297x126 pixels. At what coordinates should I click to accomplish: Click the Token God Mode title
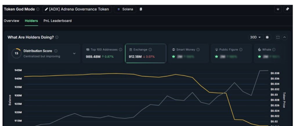click(19, 9)
